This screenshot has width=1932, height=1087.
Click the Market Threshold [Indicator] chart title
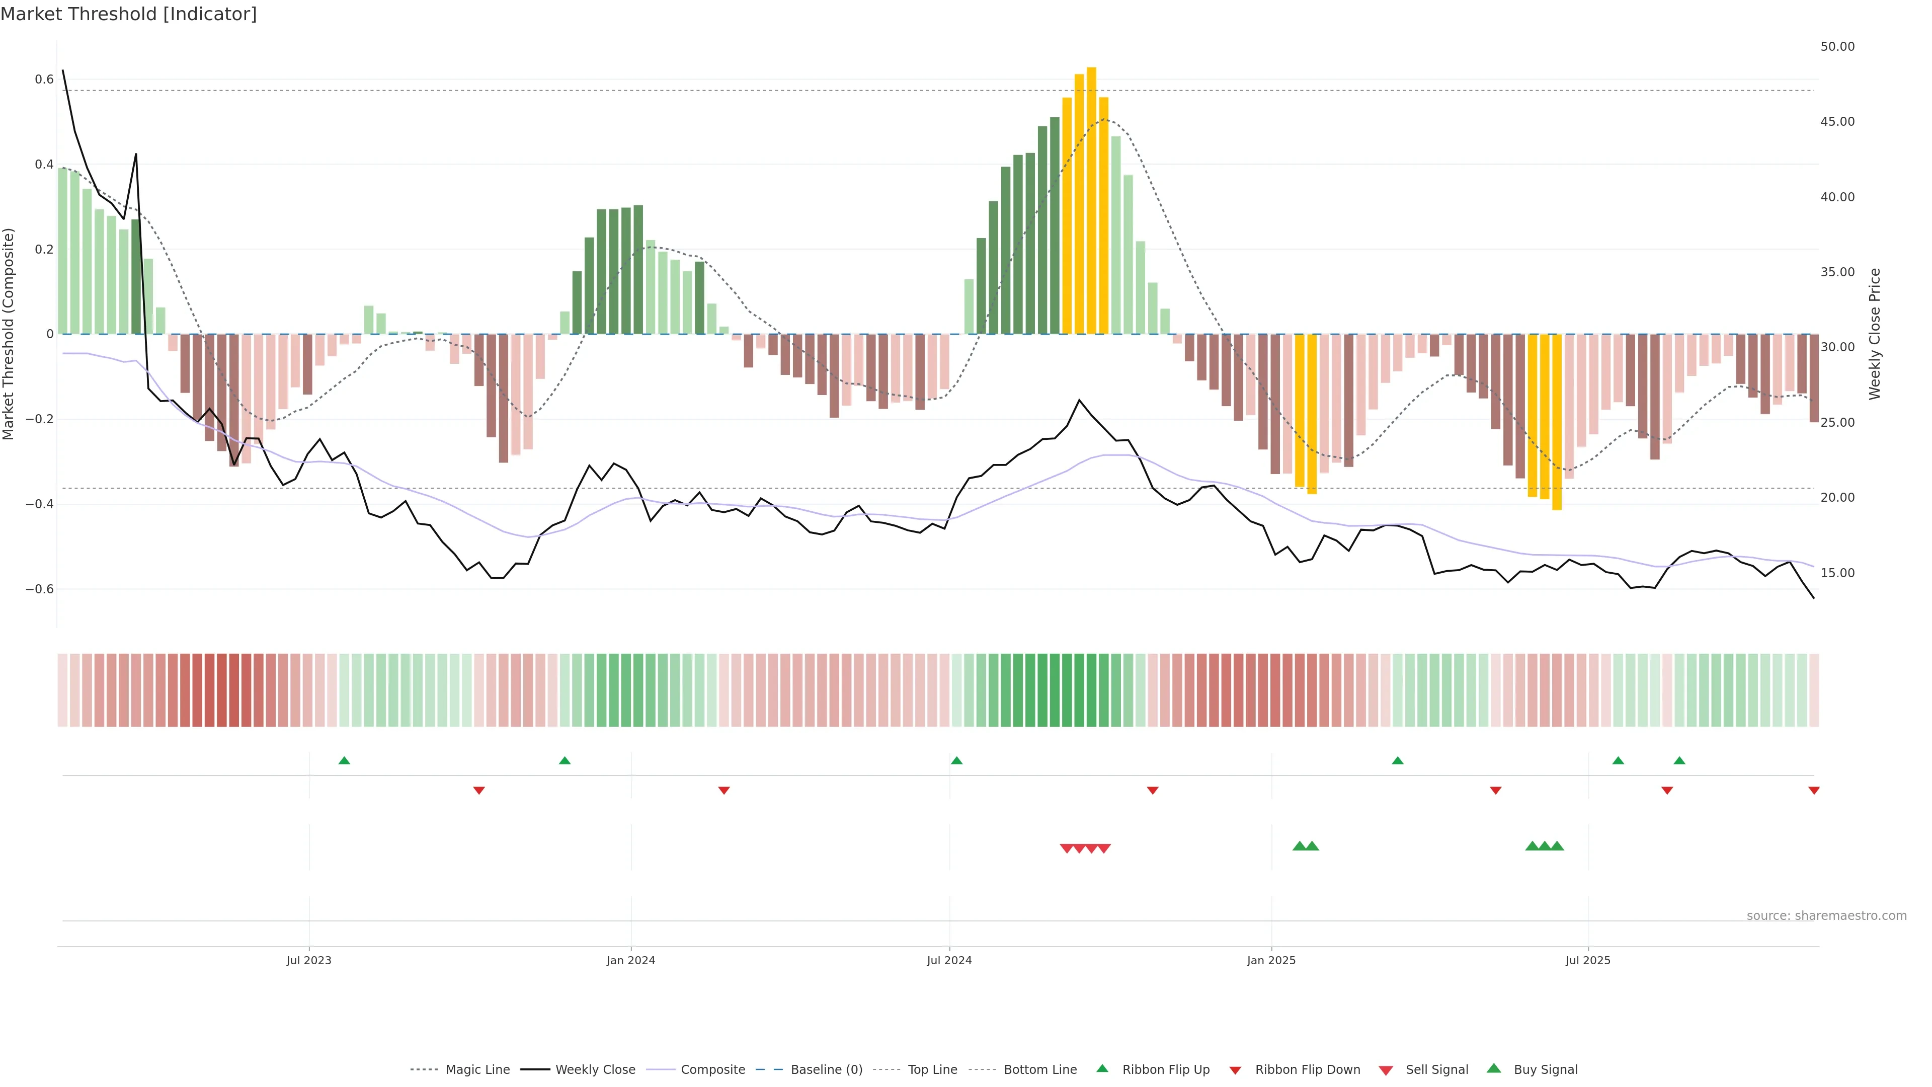coord(128,14)
